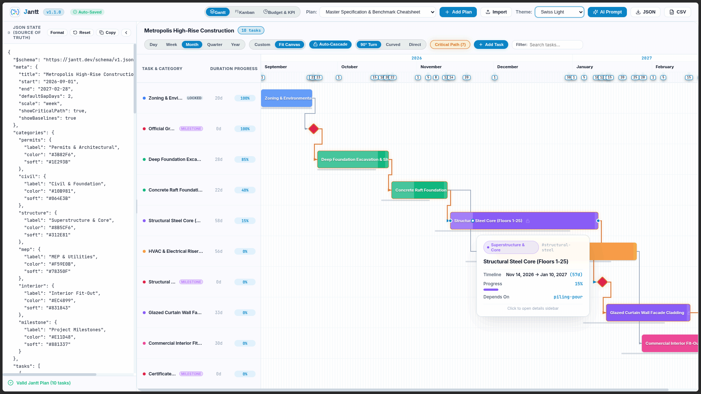Choose Direct connector style
This screenshot has height=394, width=701.
point(415,45)
